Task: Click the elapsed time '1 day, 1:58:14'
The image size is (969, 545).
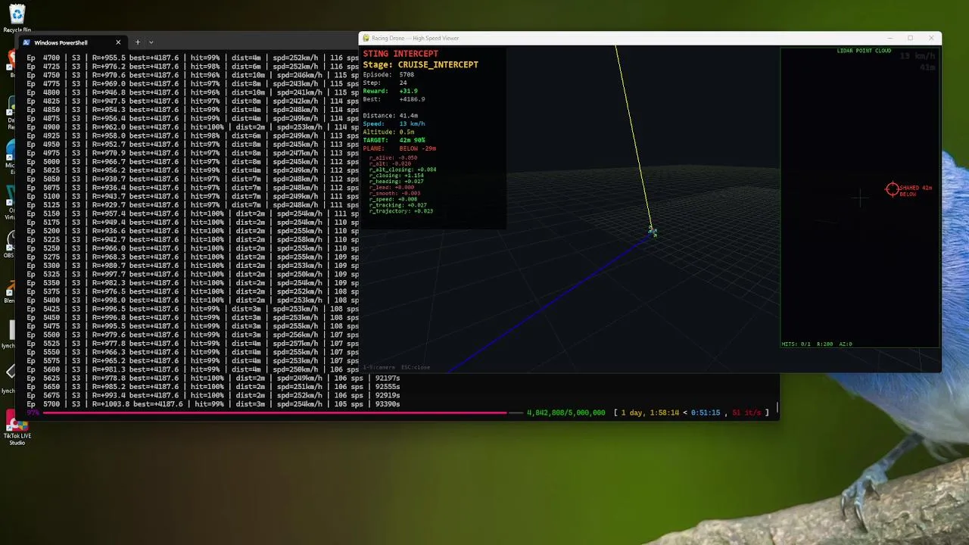Action: point(650,413)
